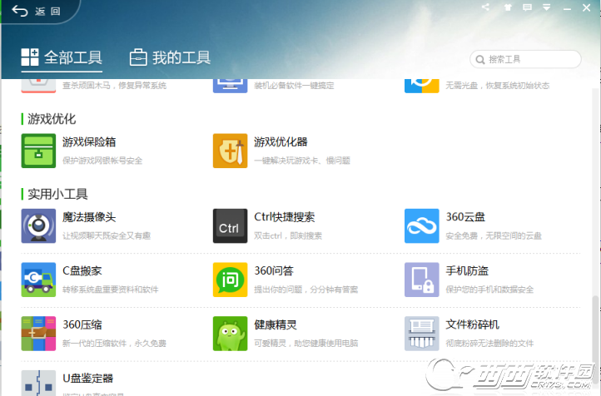Open the 360压缩 archive icon
This screenshot has width=601, height=396.
(x=38, y=334)
